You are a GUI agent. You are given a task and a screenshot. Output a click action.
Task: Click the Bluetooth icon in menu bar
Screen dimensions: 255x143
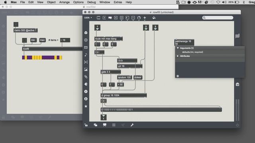243,2
